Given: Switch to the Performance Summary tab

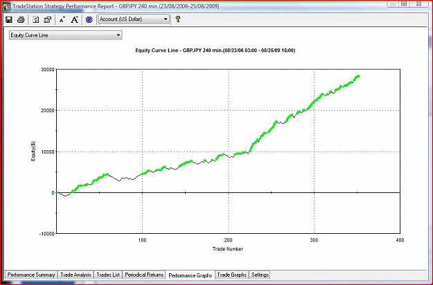Looking at the screenshot, I should [x=31, y=275].
